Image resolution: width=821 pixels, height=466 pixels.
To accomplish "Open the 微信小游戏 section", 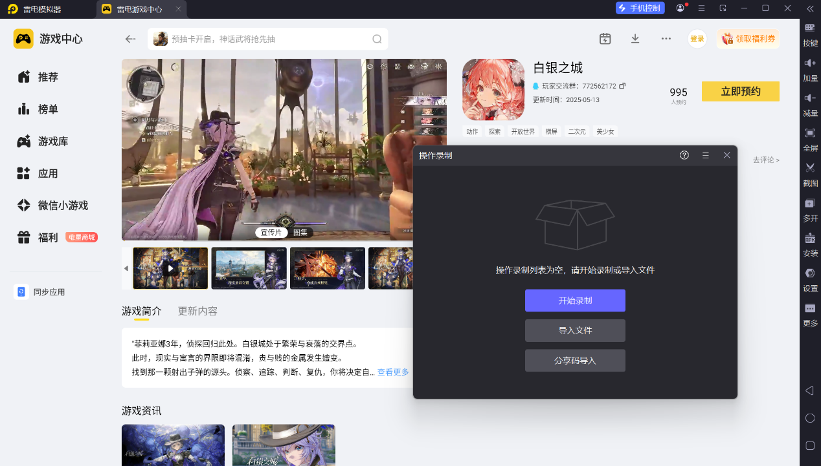I will point(52,206).
